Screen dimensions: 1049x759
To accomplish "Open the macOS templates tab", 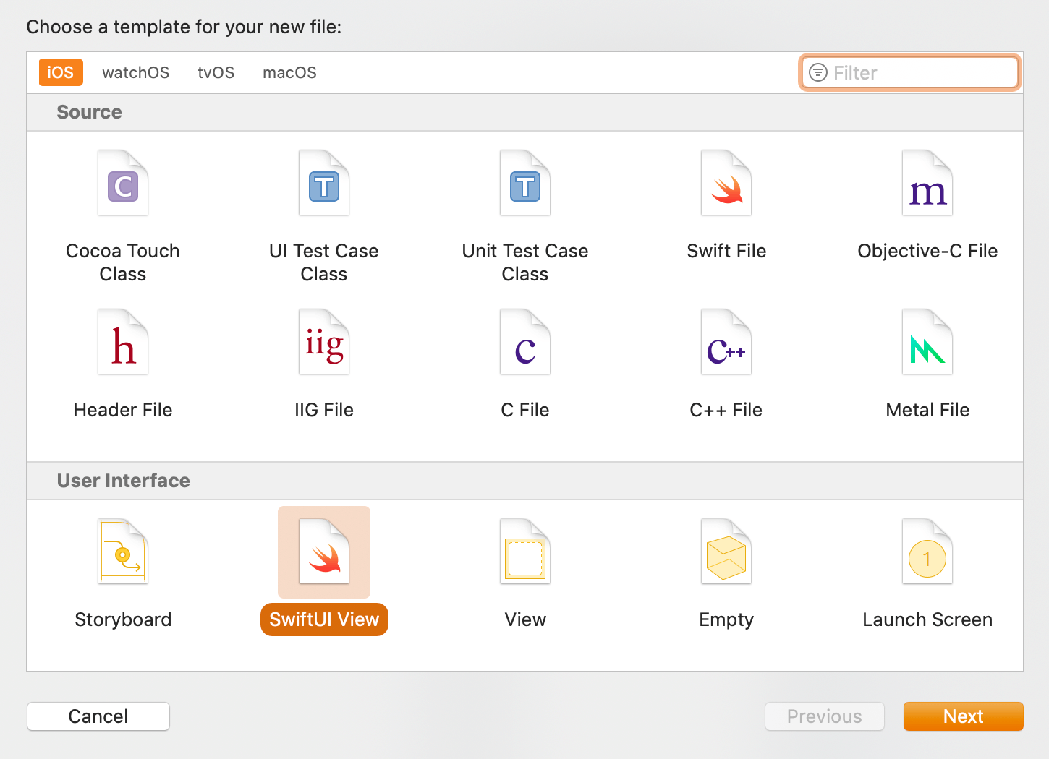I will pyautogui.click(x=289, y=73).
